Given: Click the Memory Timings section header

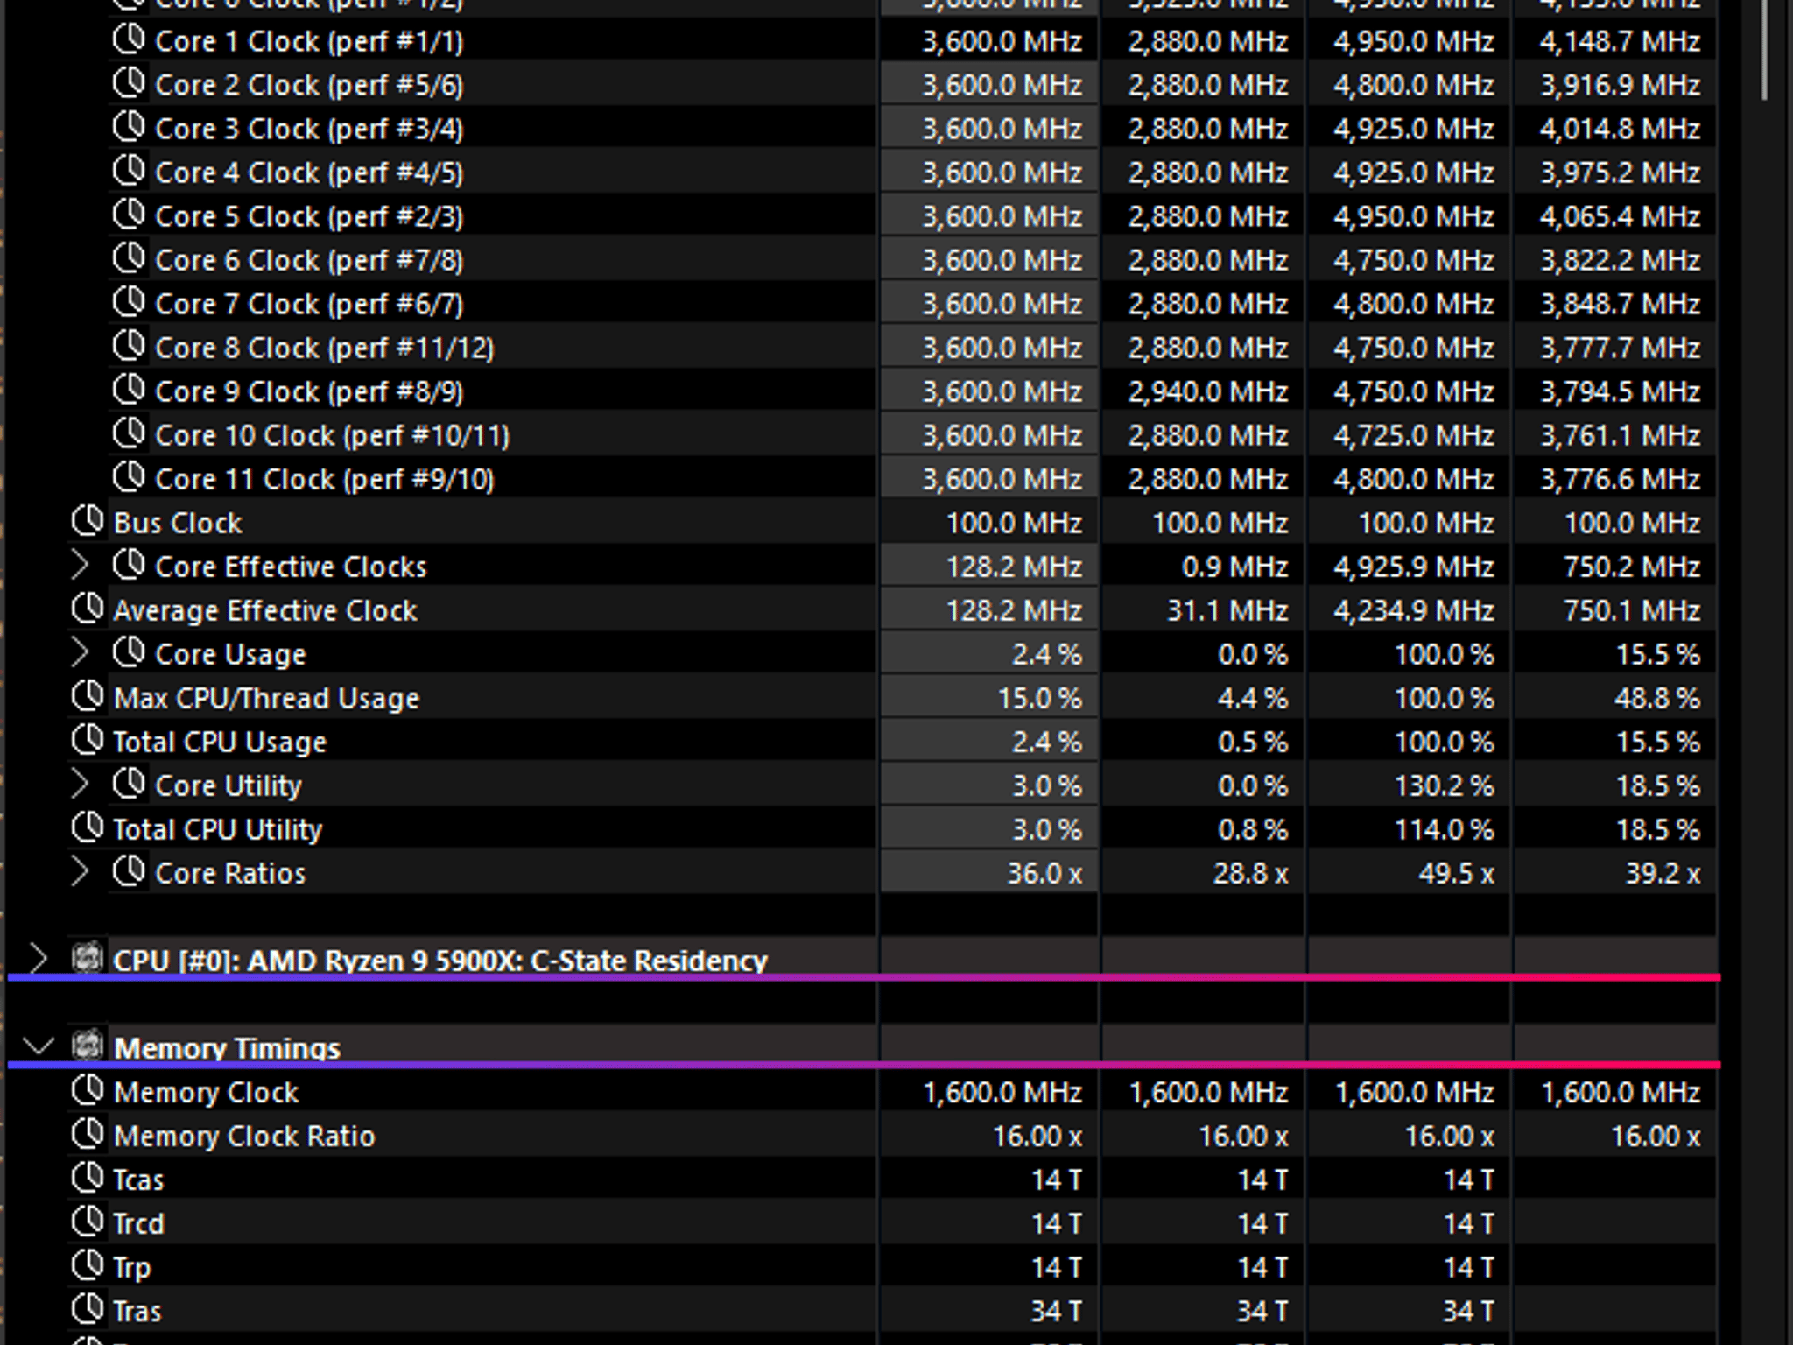Looking at the screenshot, I should point(227,1048).
